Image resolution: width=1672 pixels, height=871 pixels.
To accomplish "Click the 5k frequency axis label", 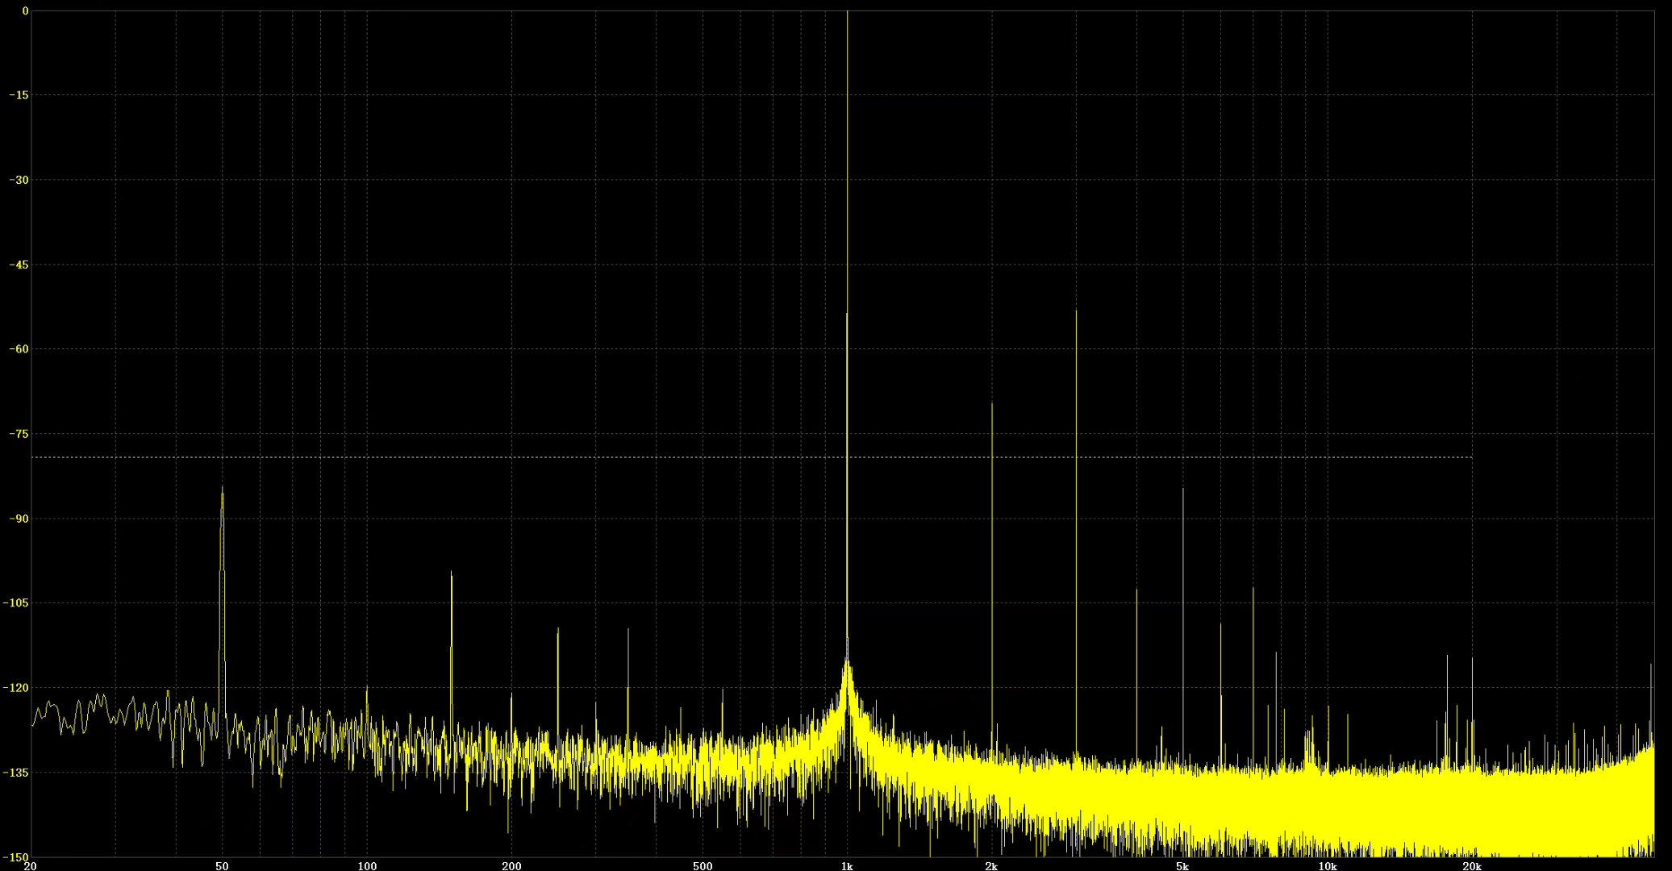I will tap(1182, 866).
